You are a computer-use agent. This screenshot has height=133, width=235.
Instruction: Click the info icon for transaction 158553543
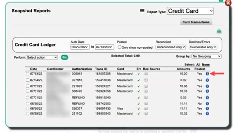click(207, 114)
